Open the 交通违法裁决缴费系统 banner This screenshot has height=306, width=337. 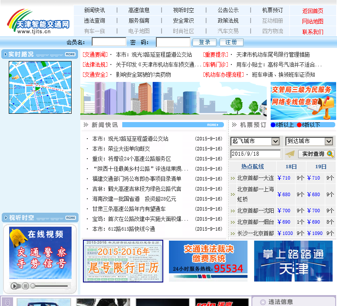[208, 261]
